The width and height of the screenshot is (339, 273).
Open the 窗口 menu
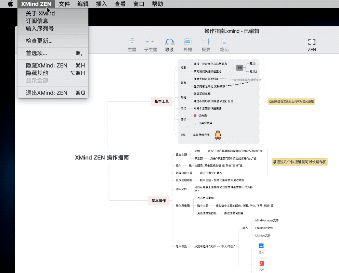pyautogui.click(x=139, y=4)
